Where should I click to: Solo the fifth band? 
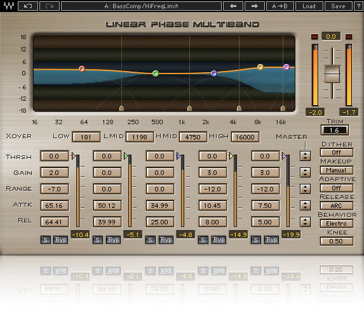pyautogui.click(x=255, y=240)
